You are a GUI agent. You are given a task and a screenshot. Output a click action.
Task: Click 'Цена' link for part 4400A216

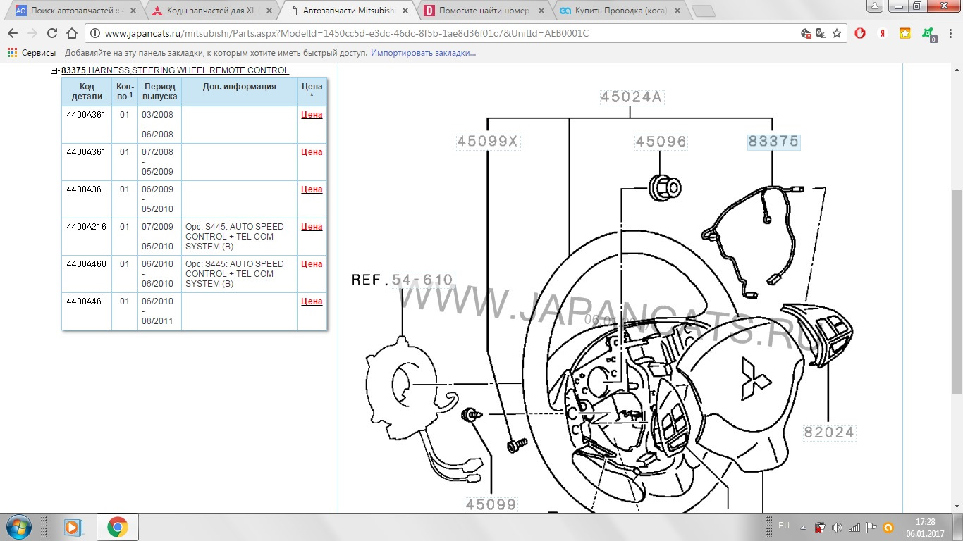[x=312, y=227]
